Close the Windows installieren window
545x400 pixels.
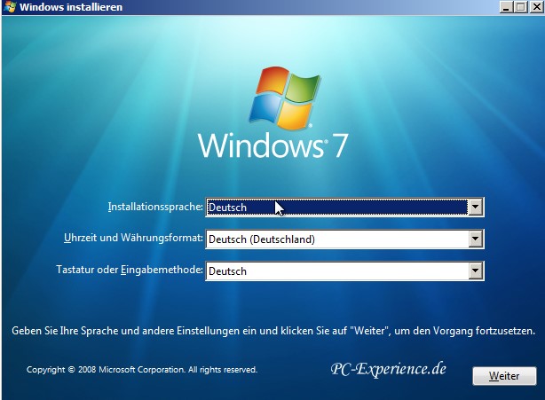pyautogui.click(x=534, y=7)
